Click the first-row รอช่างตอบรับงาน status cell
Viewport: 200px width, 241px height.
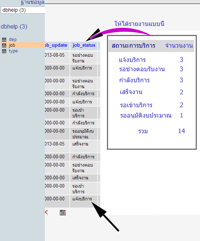pos(84,58)
